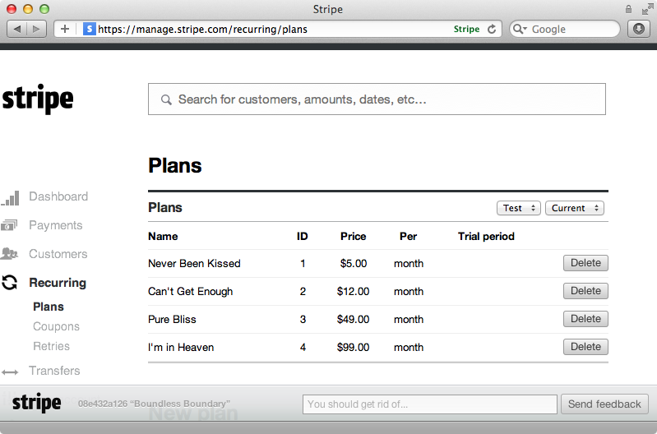657x434 pixels.
Task: Click the blue S favicon in address bar
Action: (90, 29)
